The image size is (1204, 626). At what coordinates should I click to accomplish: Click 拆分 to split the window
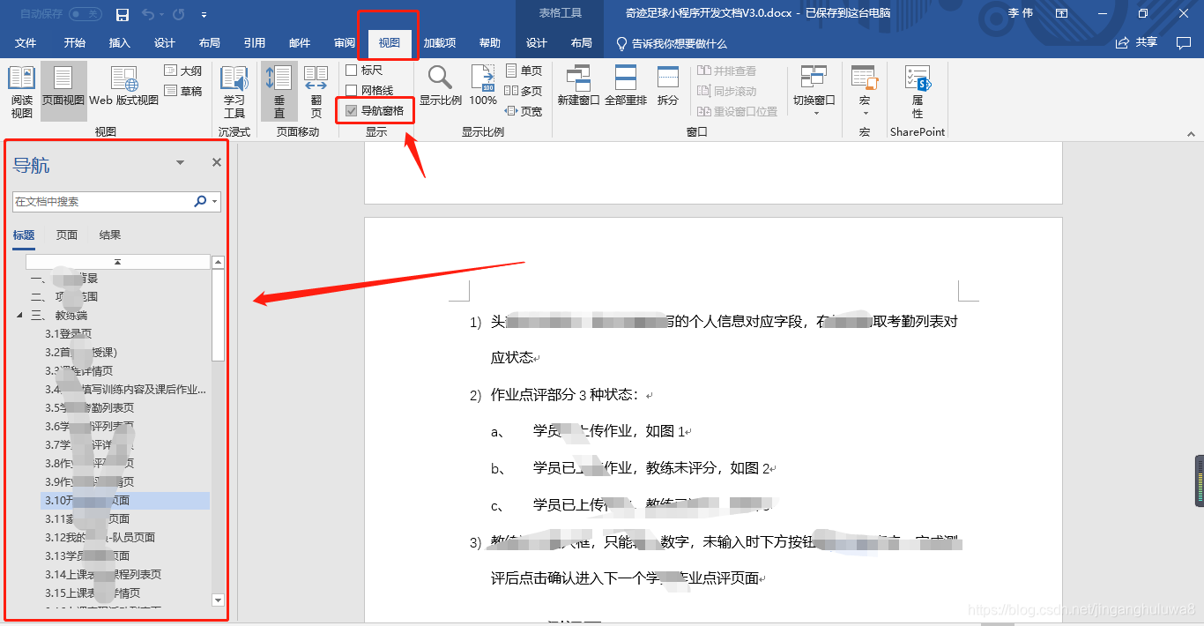[x=668, y=86]
